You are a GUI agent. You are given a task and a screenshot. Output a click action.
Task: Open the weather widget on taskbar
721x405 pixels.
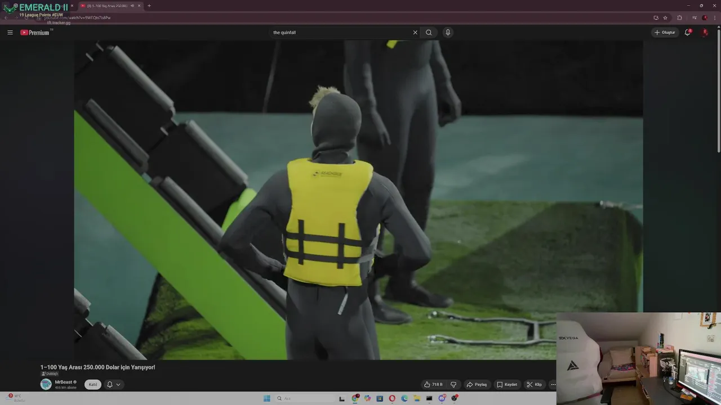click(16, 398)
